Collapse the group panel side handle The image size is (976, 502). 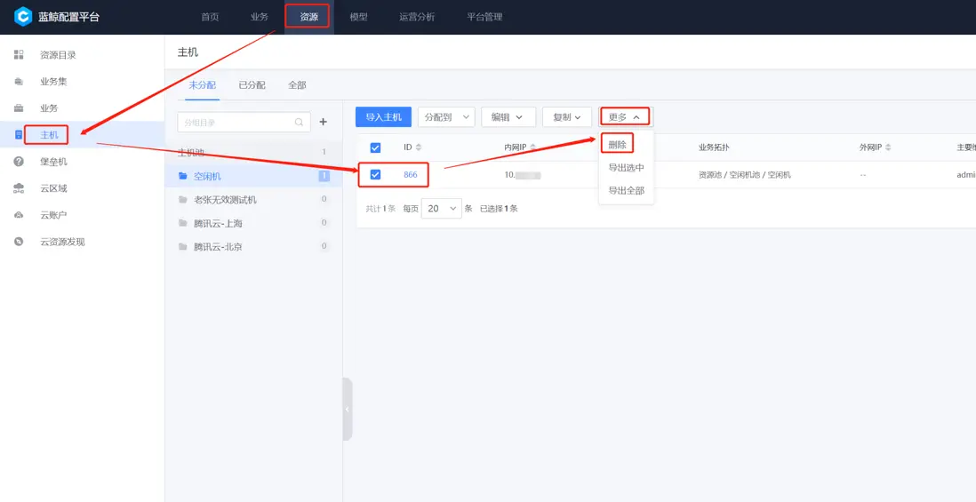click(348, 409)
